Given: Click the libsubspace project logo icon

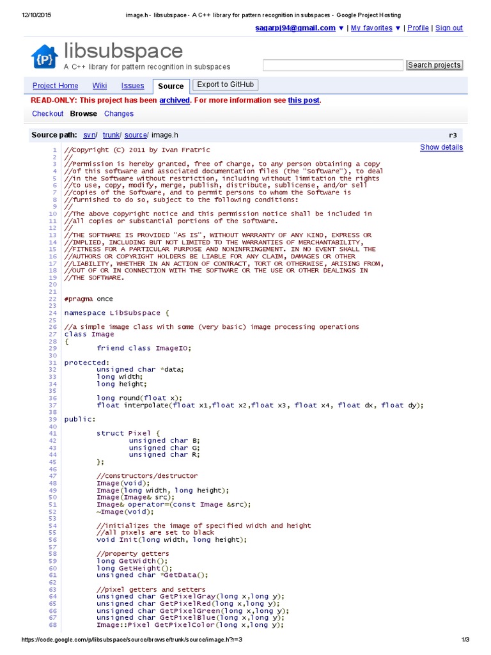Looking at the screenshot, I should (44, 56).
